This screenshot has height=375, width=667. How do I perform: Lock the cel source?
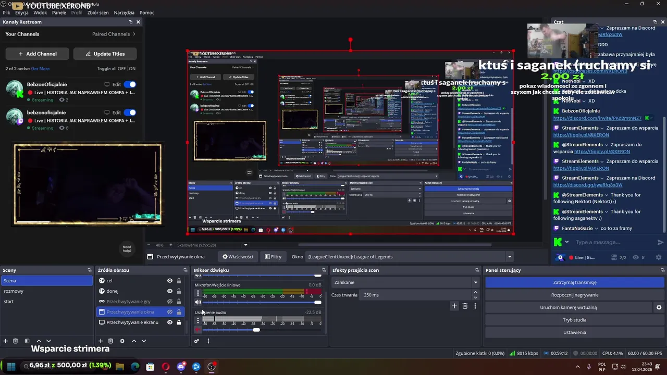(179, 281)
